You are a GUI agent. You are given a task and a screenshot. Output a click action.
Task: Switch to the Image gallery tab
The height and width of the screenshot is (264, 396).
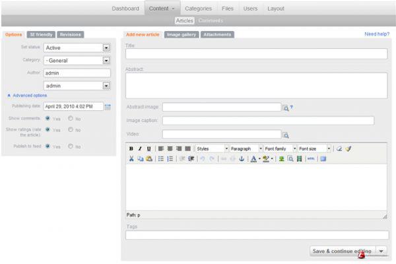pos(181,34)
